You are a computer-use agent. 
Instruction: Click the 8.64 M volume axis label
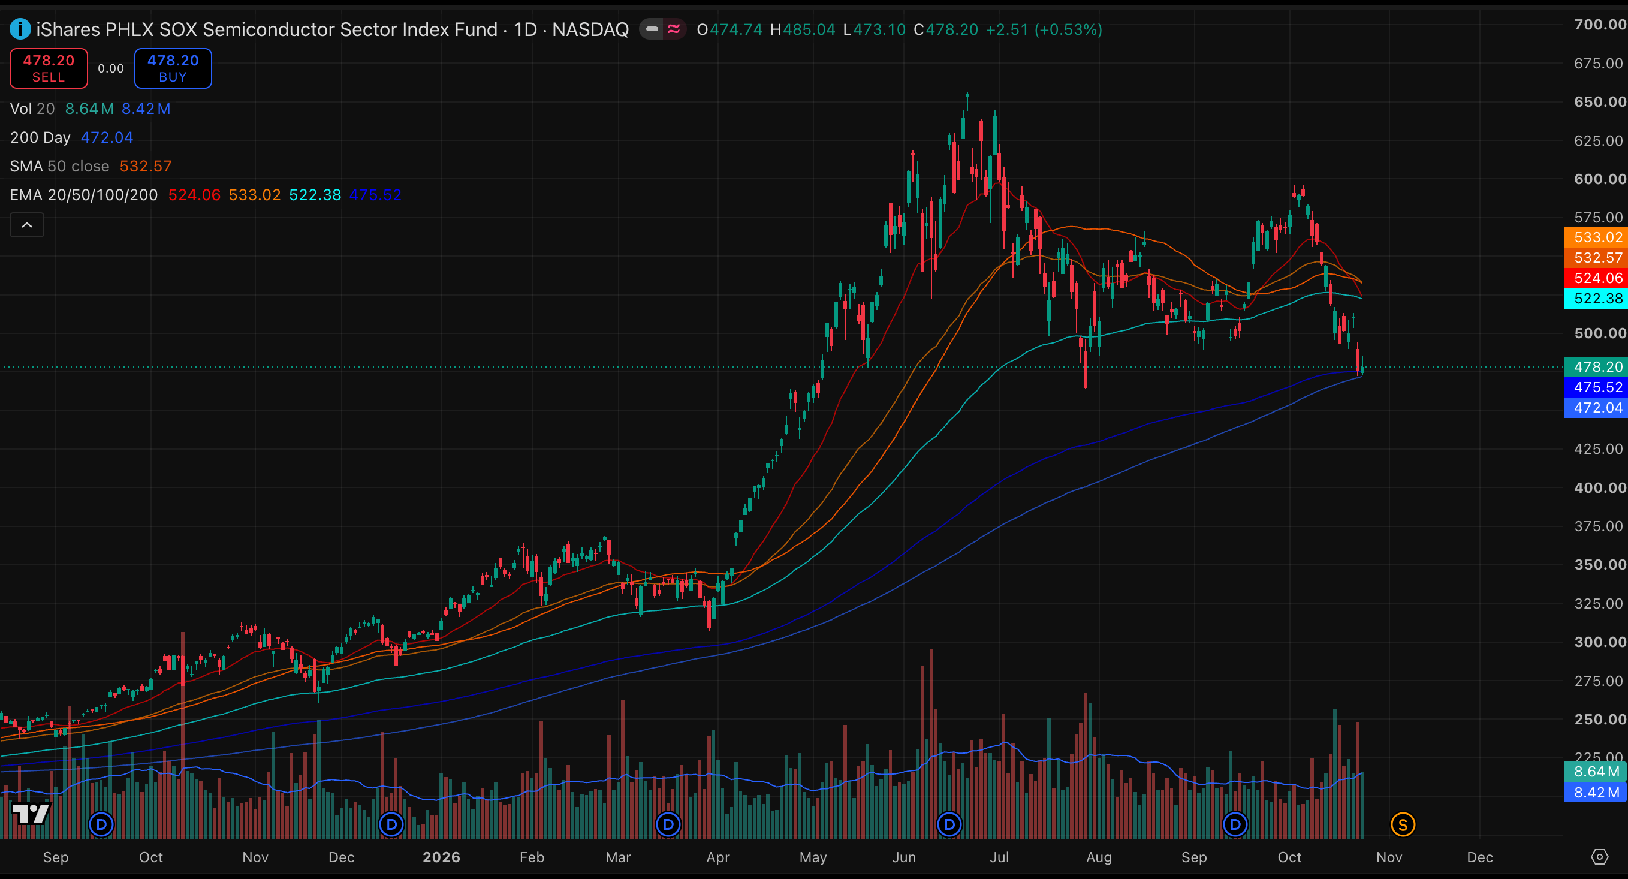coord(1596,772)
